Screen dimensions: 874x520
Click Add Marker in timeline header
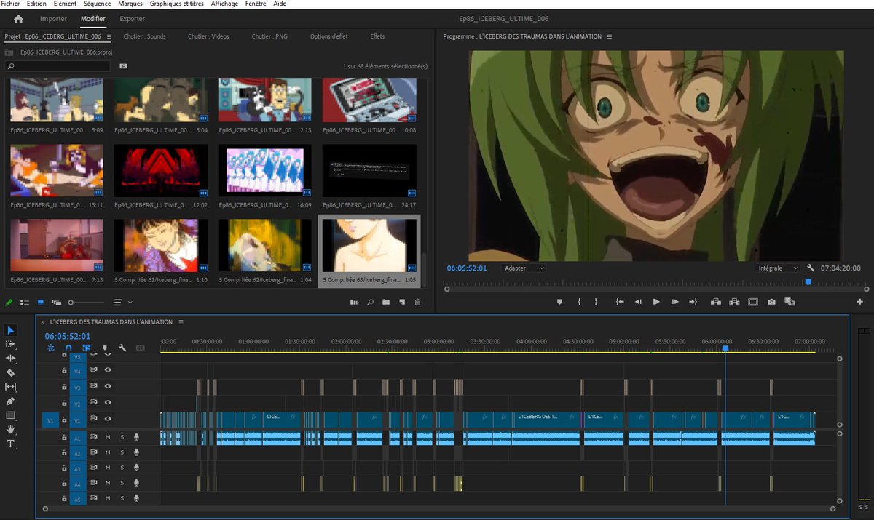pyautogui.click(x=105, y=348)
